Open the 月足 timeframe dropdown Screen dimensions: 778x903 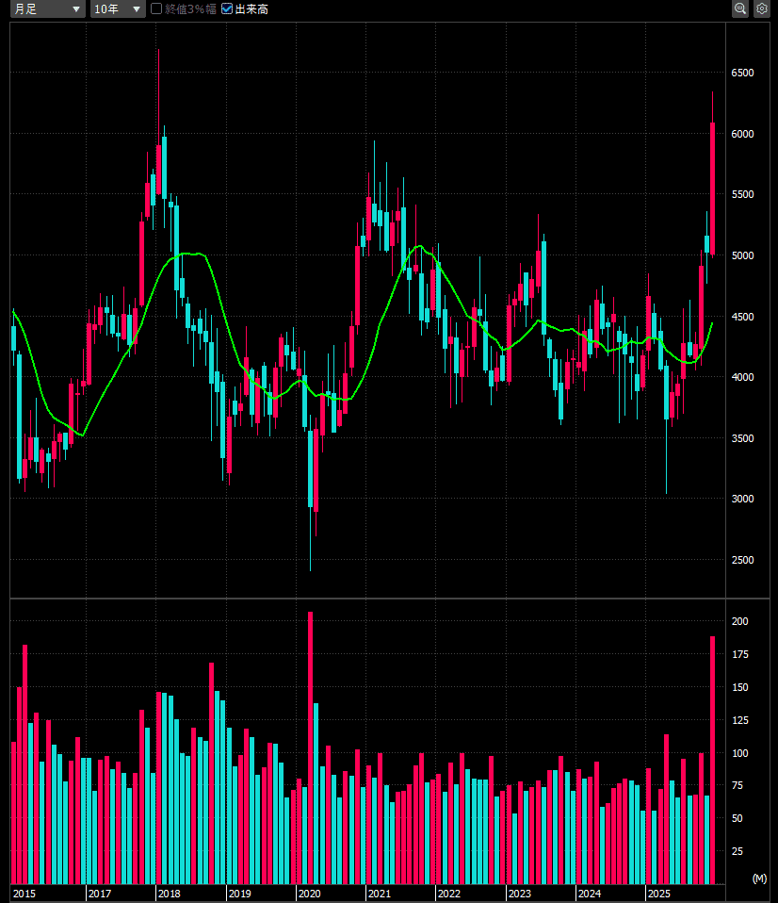pyautogui.click(x=48, y=9)
